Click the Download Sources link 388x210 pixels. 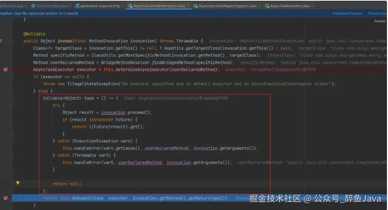(347, 13)
